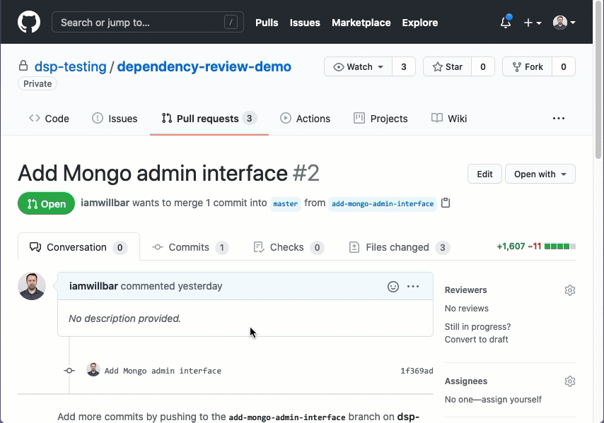Click the GitHub Octocat logo
Image resolution: width=604 pixels, height=423 pixels.
point(29,22)
